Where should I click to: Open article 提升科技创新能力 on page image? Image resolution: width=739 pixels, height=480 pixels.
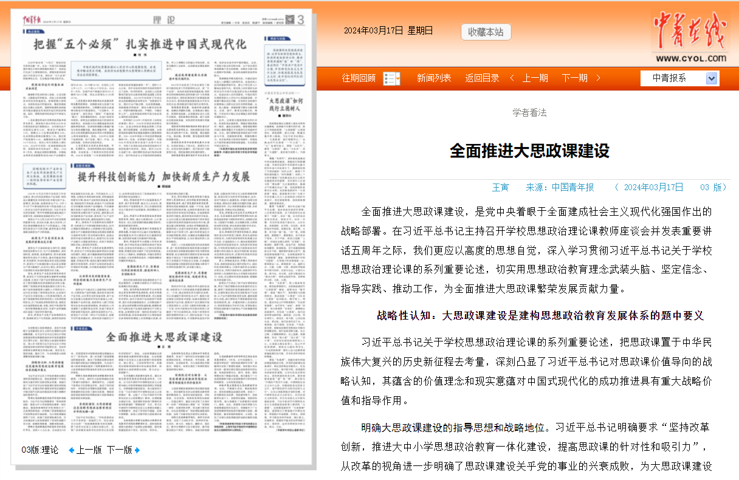(164, 177)
